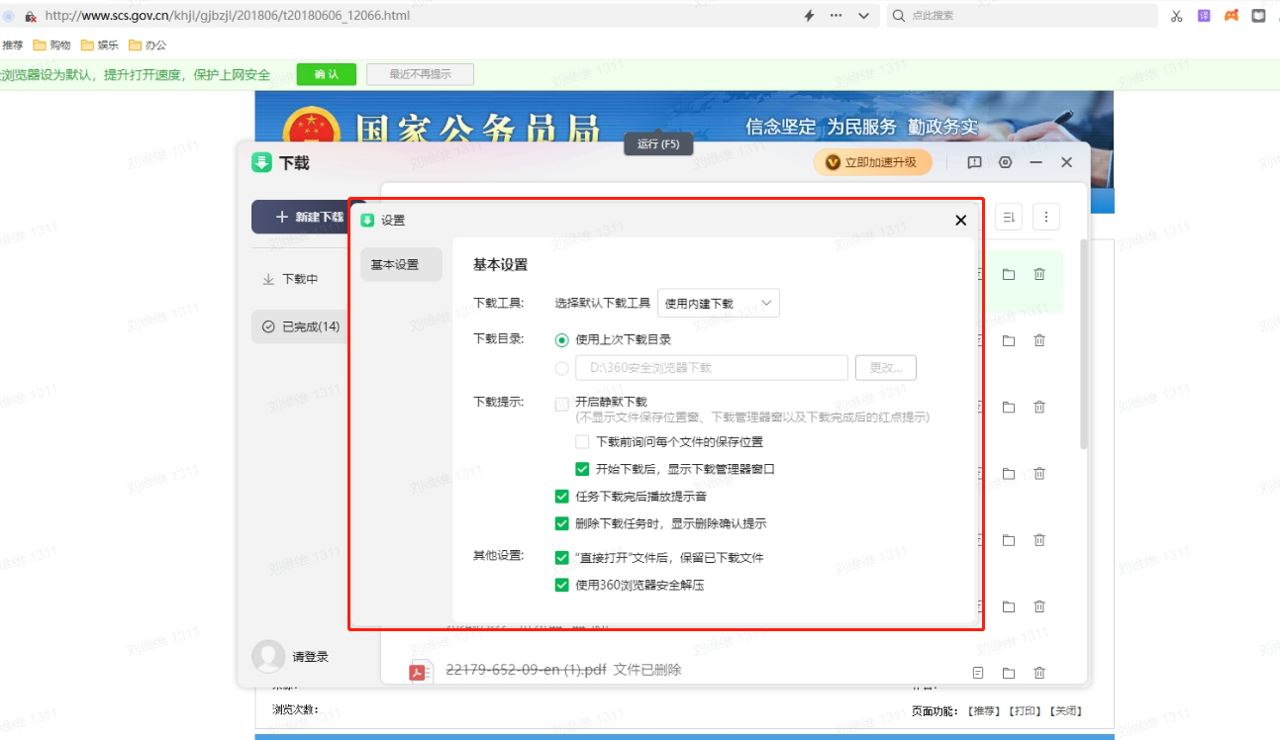Toggle 使用360浏览器安全解压 checkbox
The height and width of the screenshot is (740, 1280).
[x=562, y=585]
